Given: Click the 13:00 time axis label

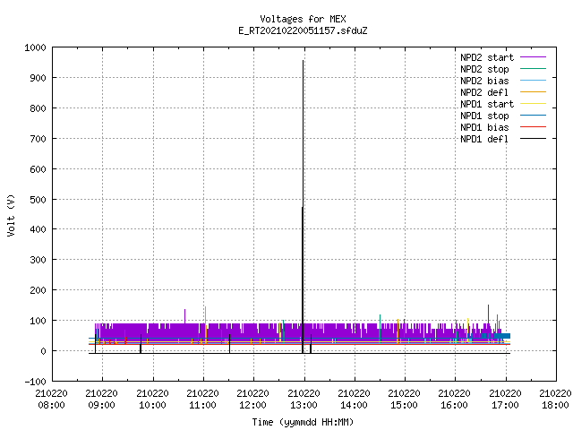Looking at the screenshot, I should click(x=304, y=405).
